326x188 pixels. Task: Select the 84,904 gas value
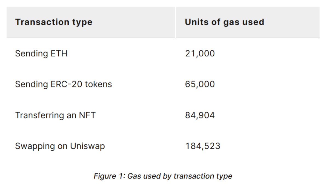(x=200, y=115)
